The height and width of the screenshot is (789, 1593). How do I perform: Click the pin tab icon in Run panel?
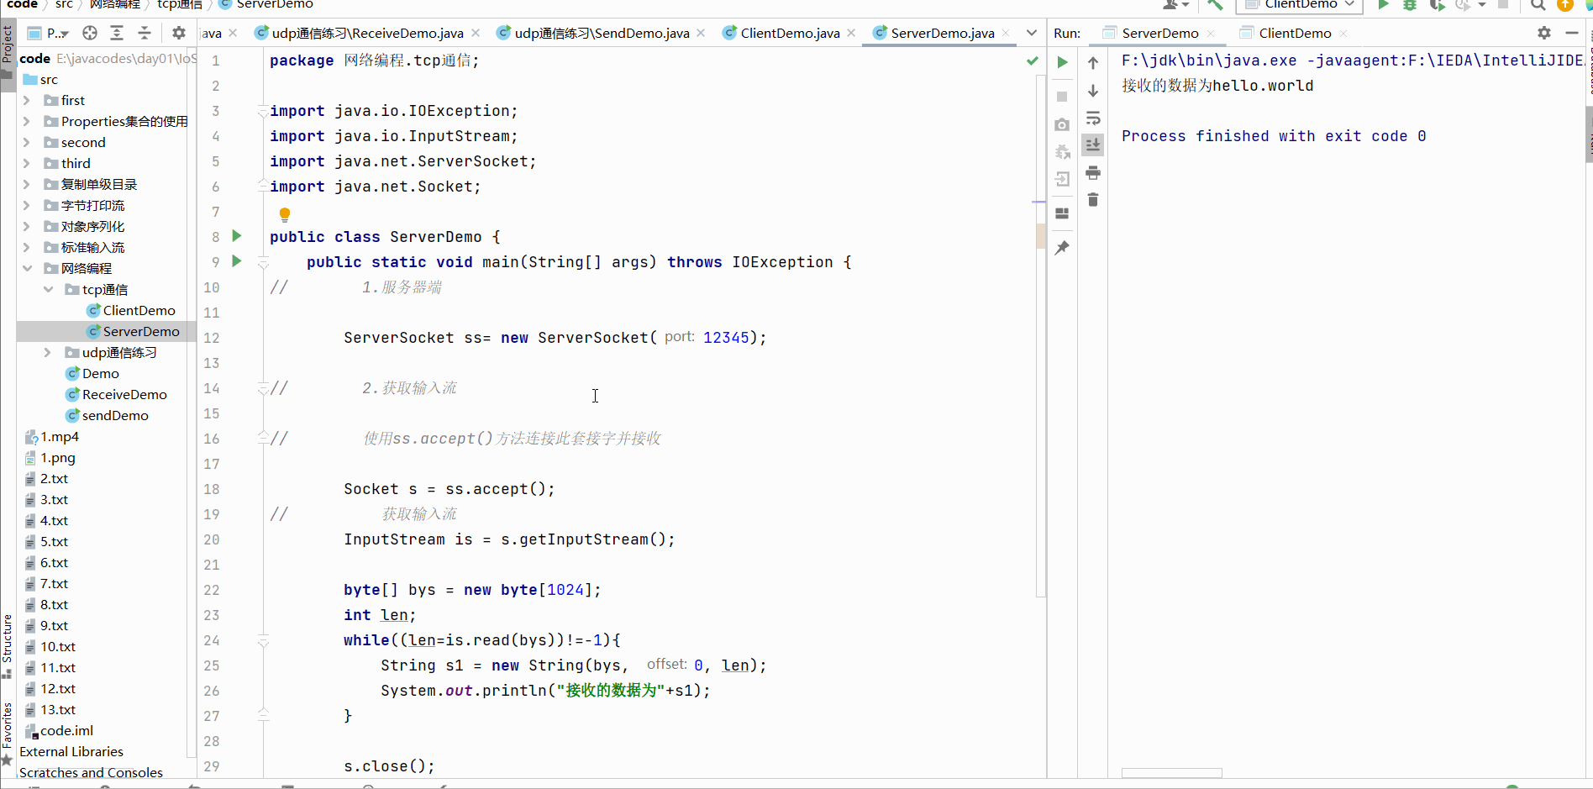click(x=1062, y=248)
